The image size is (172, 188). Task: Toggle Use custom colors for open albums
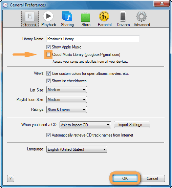click(48, 74)
